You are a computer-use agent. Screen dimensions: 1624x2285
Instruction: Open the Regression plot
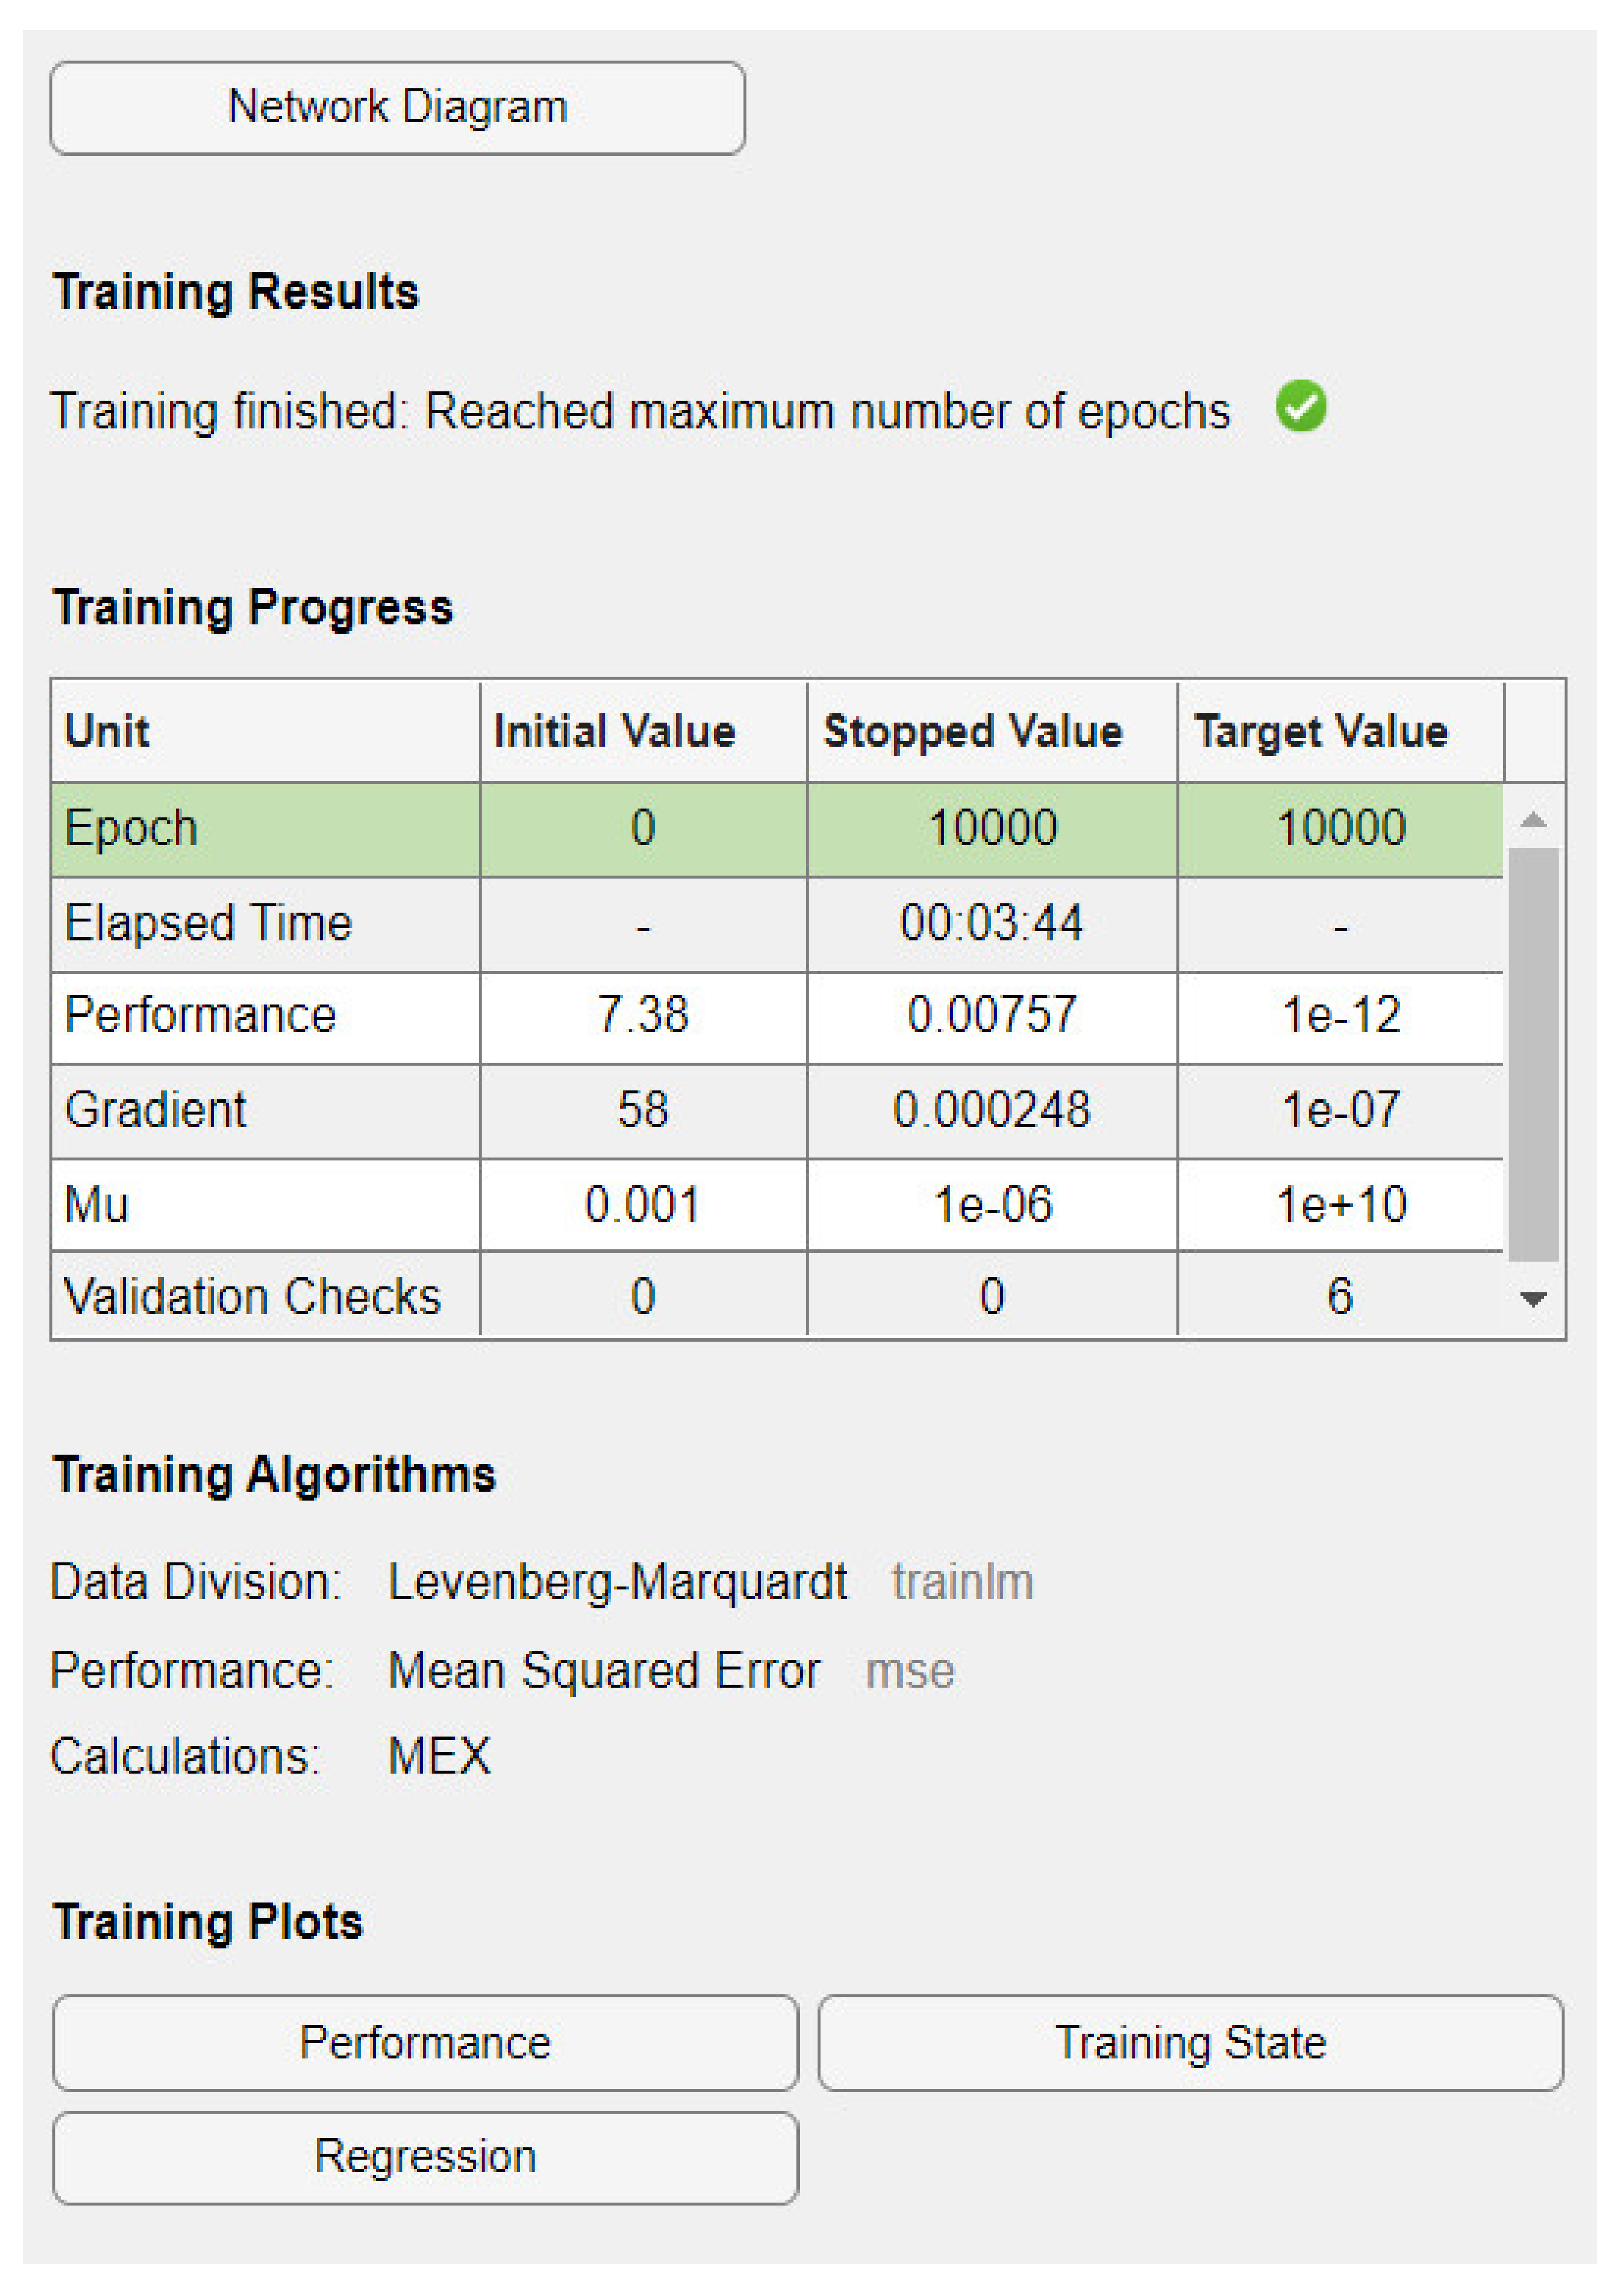(425, 2156)
